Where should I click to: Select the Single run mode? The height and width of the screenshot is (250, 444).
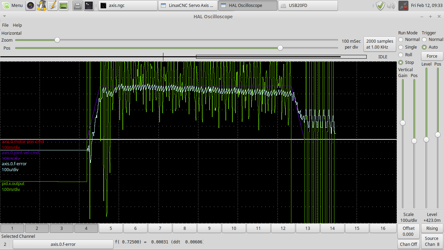click(x=401, y=47)
